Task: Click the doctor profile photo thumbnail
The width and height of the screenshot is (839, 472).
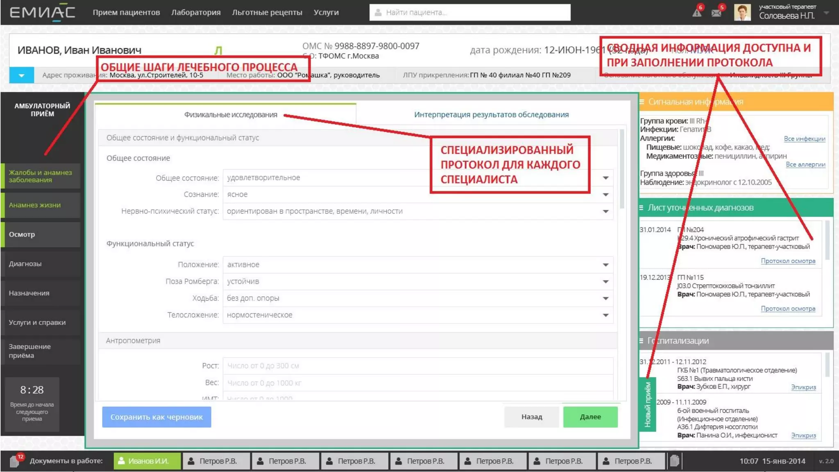Action: pos(742,12)
